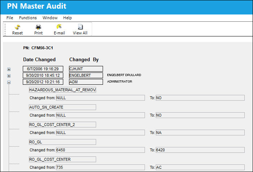Collapse the 9/20/2012 10:21:16 audit entry
The width and height of the screenshot is (253, 172).
coord(9,83)
